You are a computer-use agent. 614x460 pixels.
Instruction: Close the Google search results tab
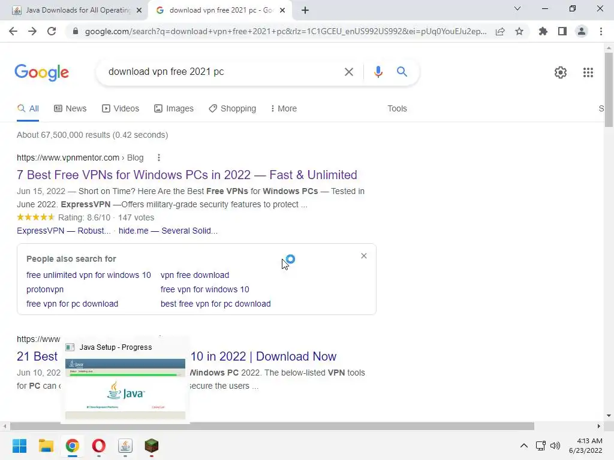[282, 11]
